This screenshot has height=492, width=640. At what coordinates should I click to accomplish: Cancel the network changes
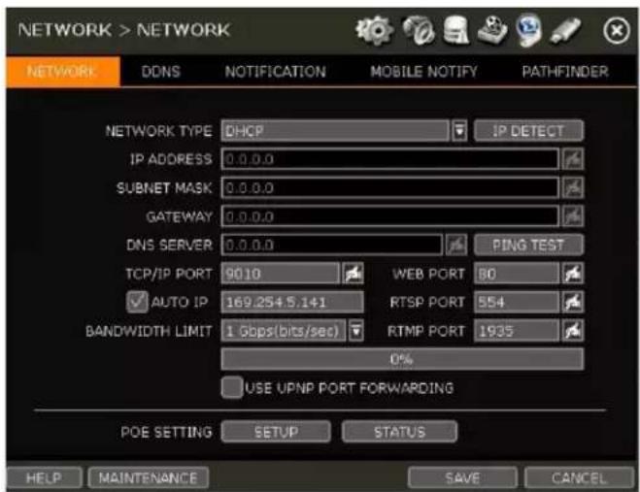[x=579, y=477]
